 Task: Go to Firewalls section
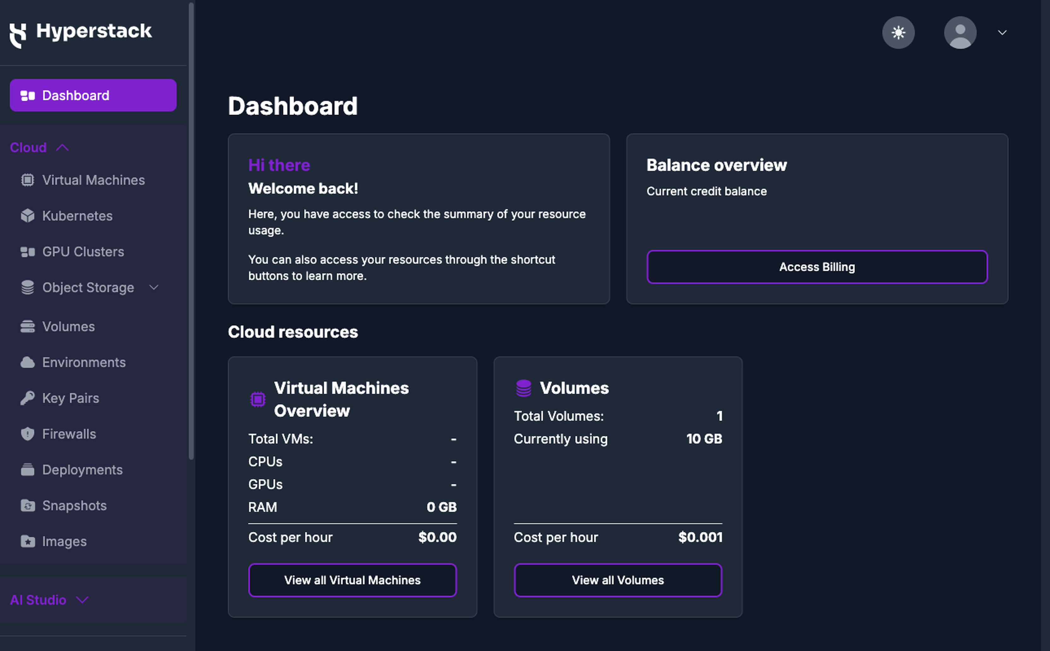69,434
